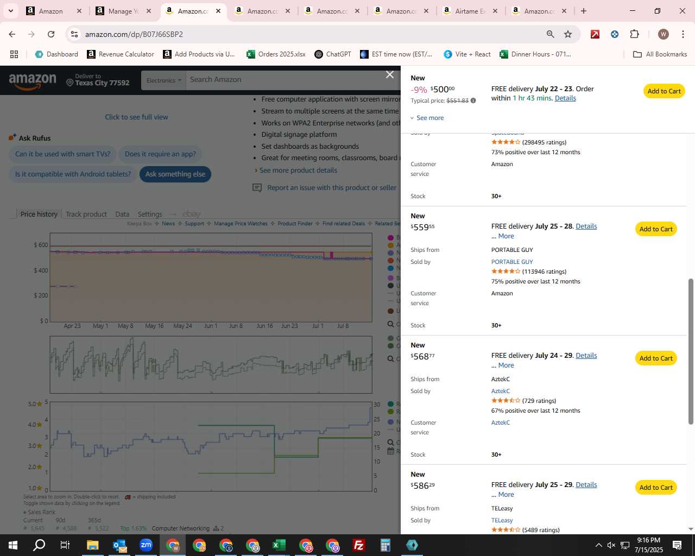Open FileZilla from the taskbar

[x=358, y=545]
